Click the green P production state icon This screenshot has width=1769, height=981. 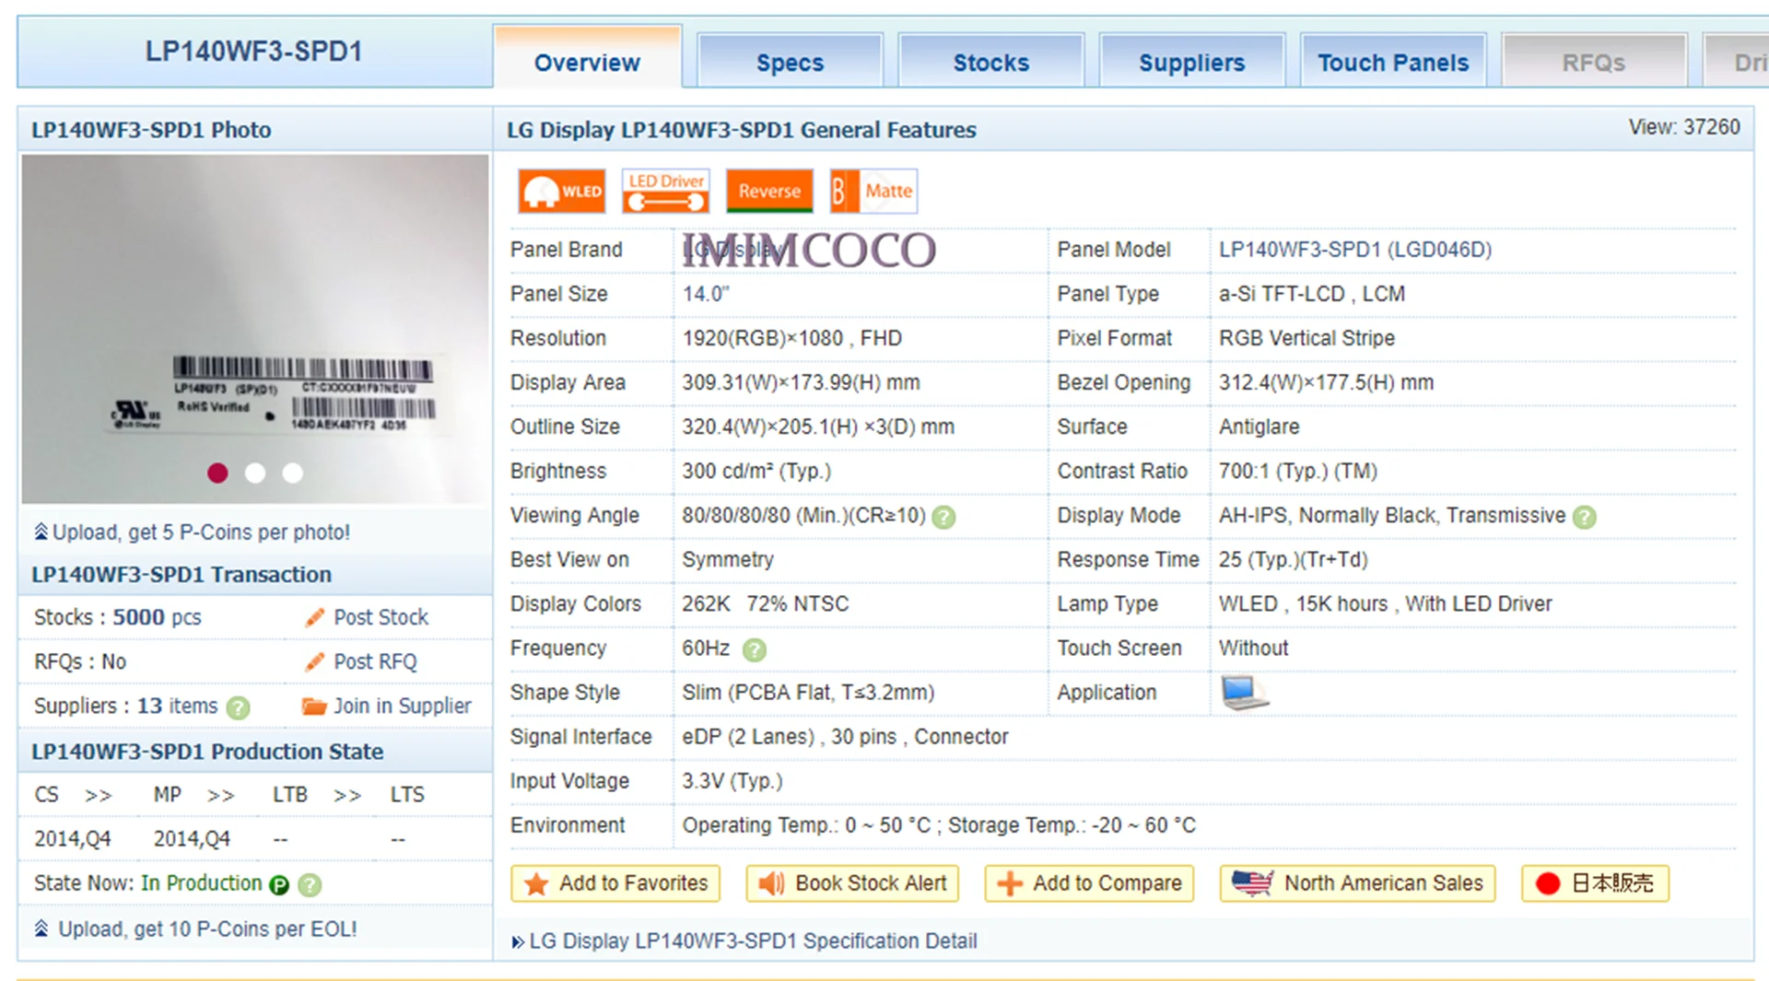click(278, 885)
